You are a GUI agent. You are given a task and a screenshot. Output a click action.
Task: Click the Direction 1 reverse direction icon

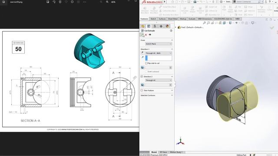142,53
